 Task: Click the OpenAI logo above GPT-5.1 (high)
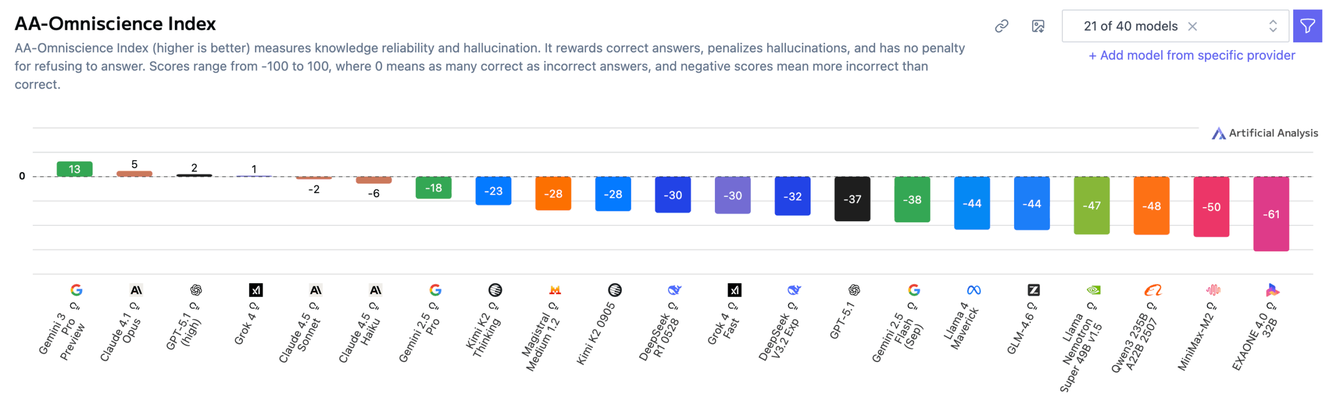click(196, 290)
